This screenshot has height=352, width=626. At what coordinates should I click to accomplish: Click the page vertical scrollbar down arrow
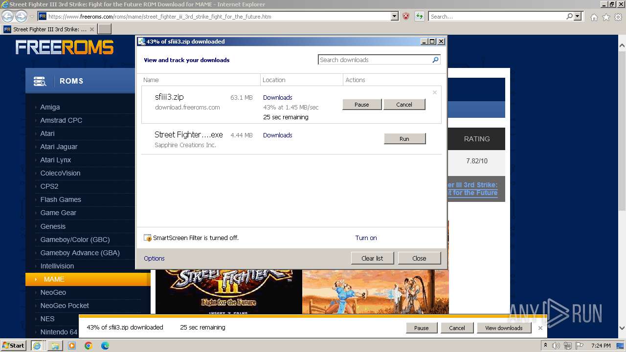pyautogui.click(x=622, y=328)
